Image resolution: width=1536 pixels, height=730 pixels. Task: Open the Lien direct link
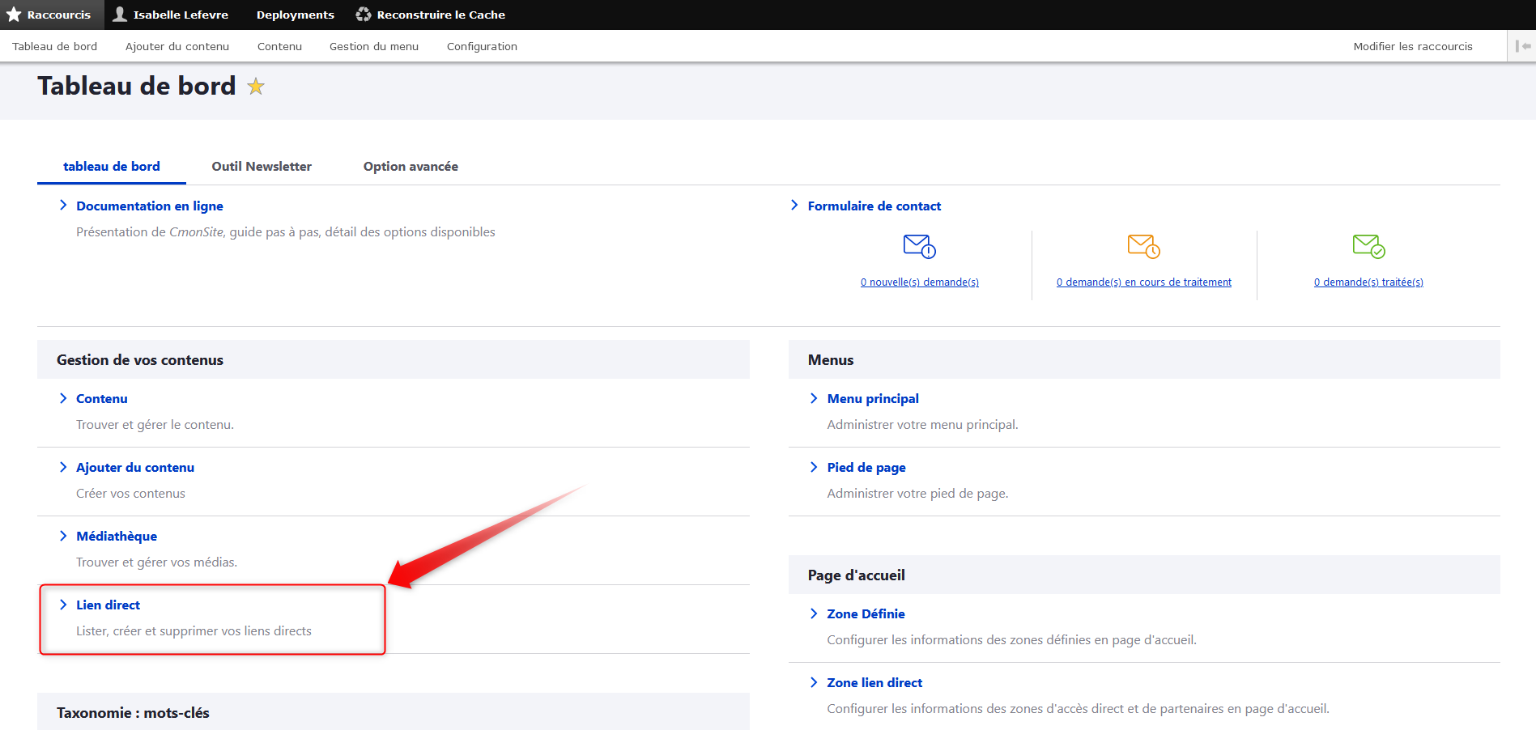coord(108,605)
